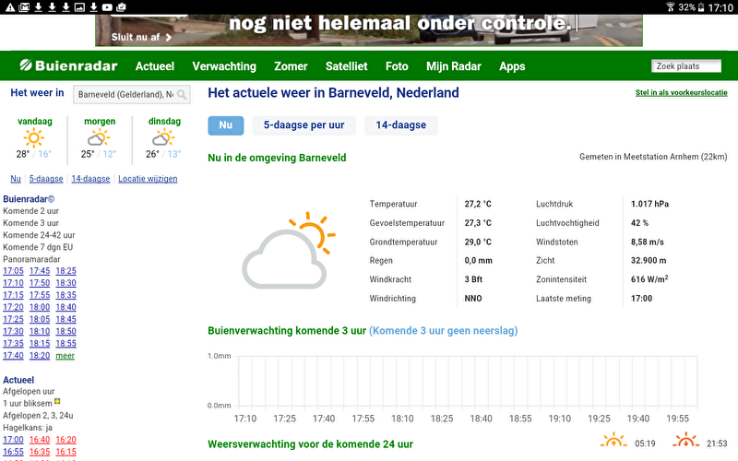Switch to the 14-daagse tab

tap(401, 125)
